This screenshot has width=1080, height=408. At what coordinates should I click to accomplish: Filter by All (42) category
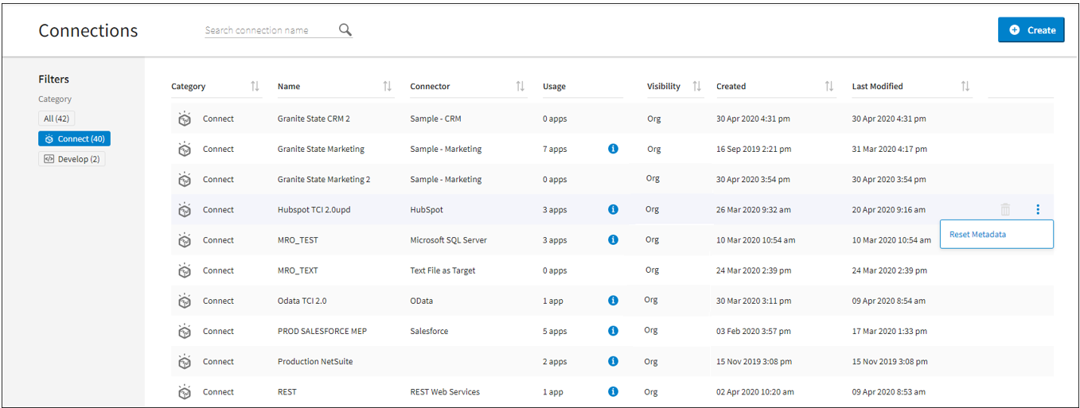coord(57,119)
